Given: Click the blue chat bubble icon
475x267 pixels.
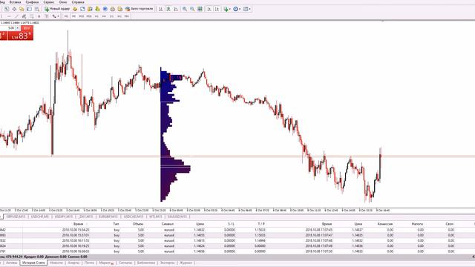Looking at the screenshot, I should tap(105, 9).
